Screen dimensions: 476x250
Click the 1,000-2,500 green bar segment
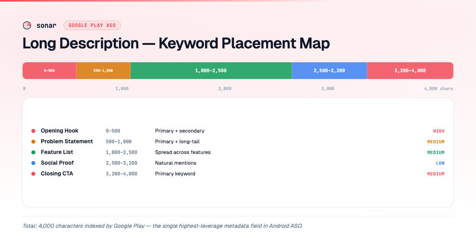click(x=211, y=71)
